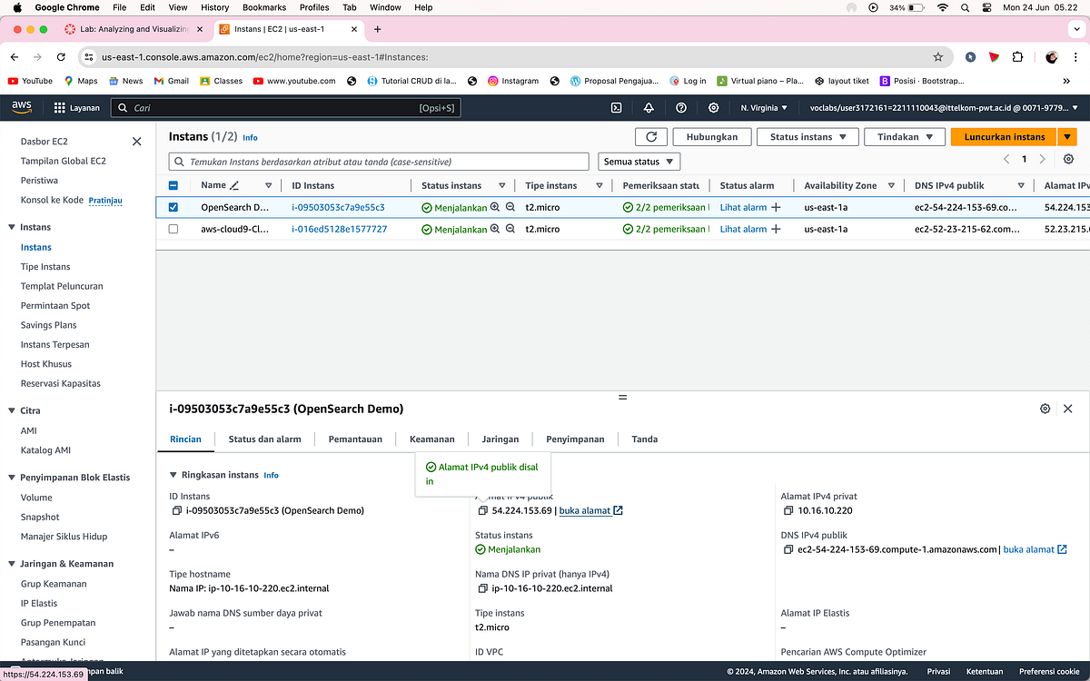The width and height of the screenshot is (1090, 681).
Task: Open the CloudShell terminal icon
Action: pos(617,106)
